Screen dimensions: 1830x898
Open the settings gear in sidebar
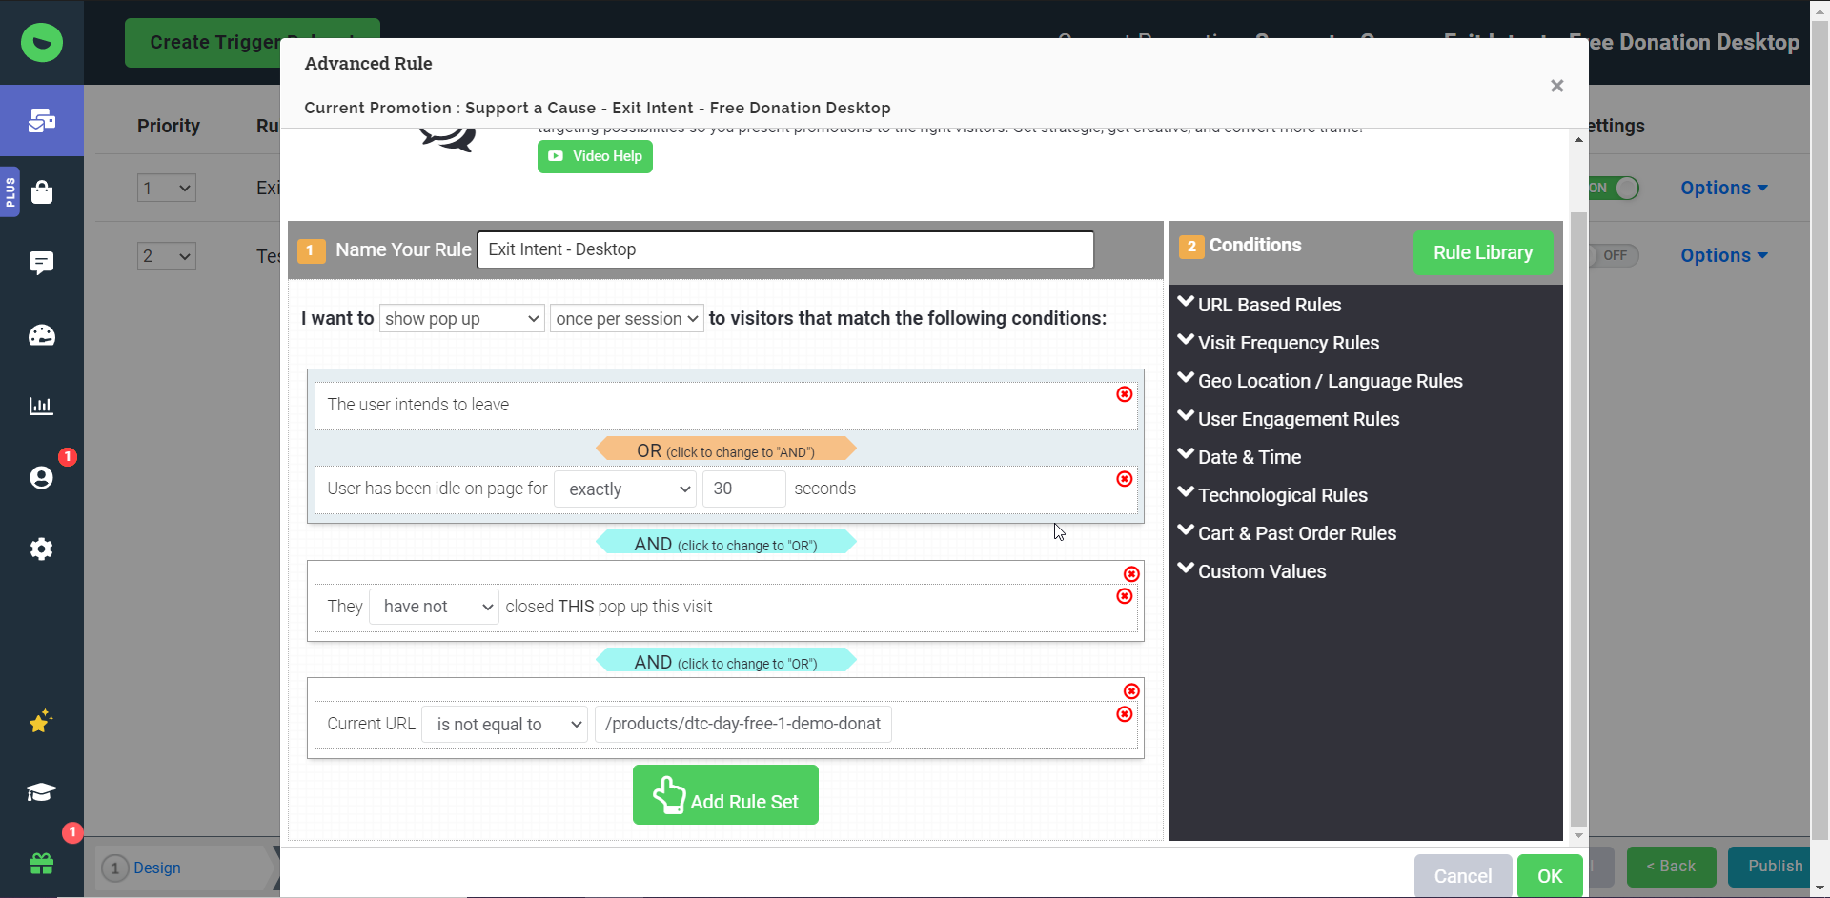coord(41,549)
